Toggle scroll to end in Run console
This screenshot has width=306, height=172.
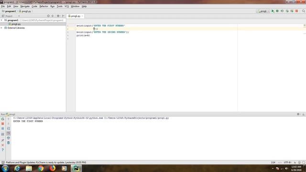pos(9,133)
